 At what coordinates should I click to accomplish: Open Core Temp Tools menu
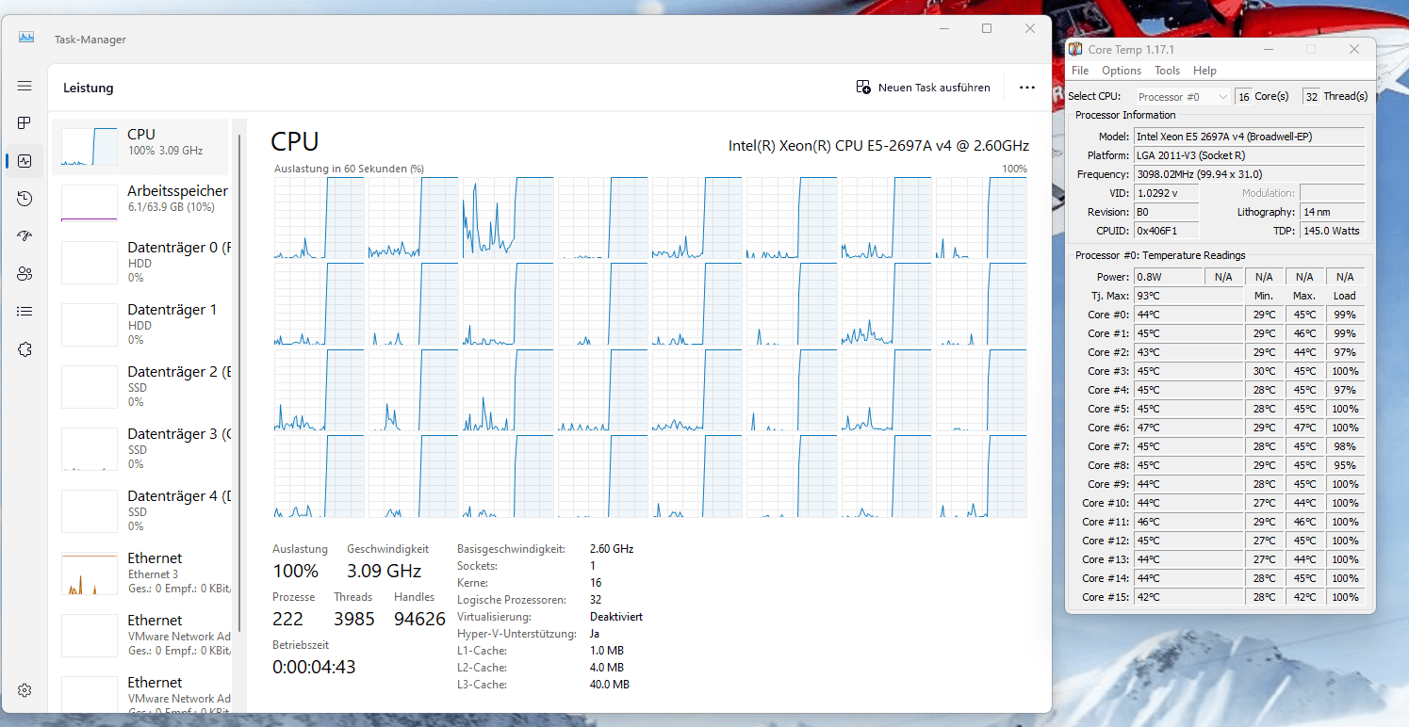[x=1167, y=71]
